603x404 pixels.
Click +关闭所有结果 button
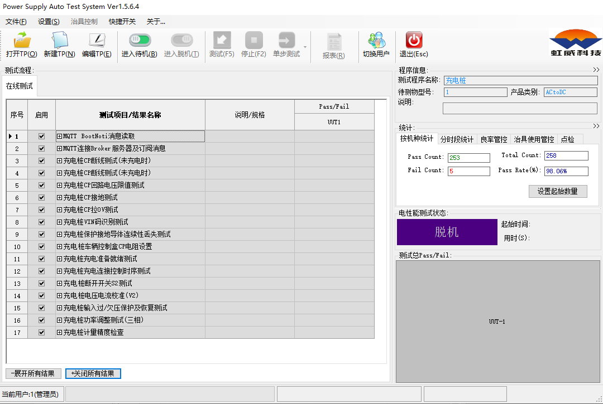click(93, 374)
